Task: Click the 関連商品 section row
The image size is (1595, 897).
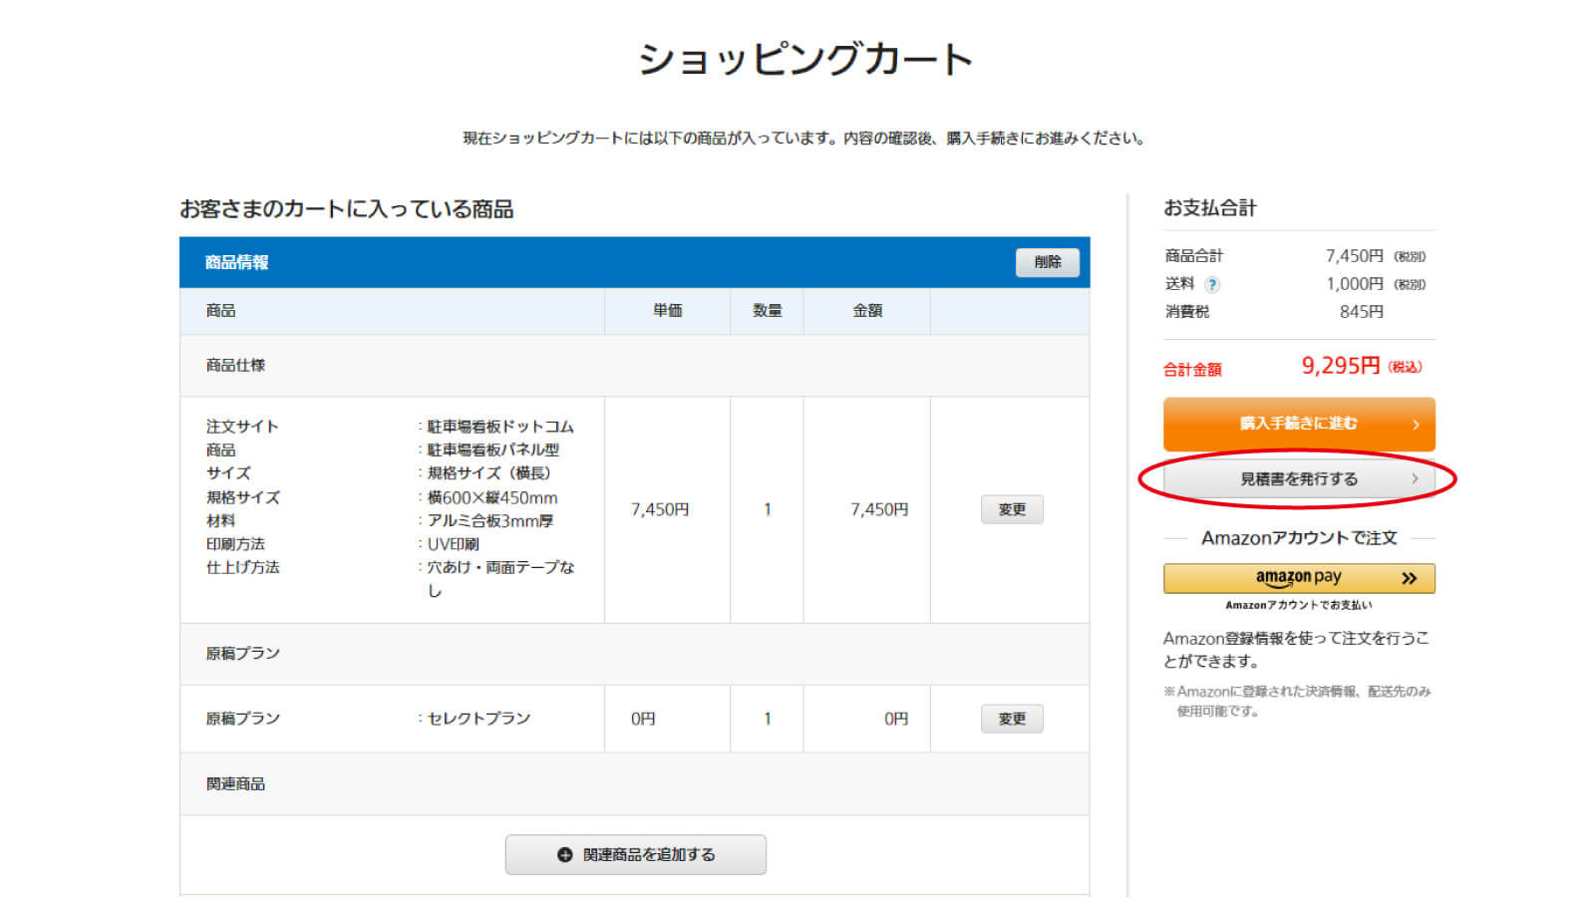Action: pyautogui.click(x=634, y=784)
